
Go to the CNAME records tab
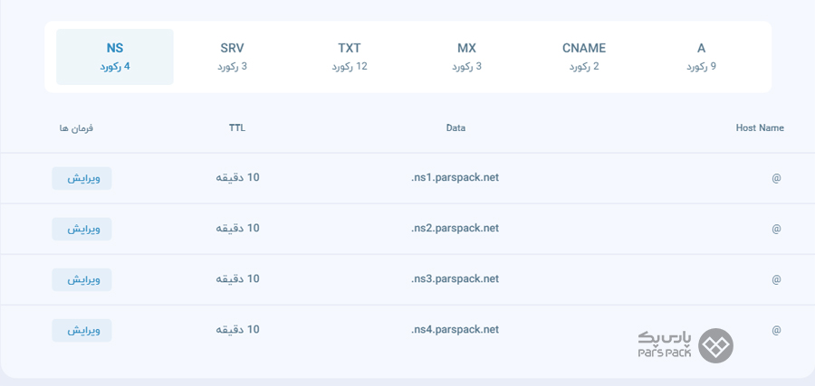point(584,57)
